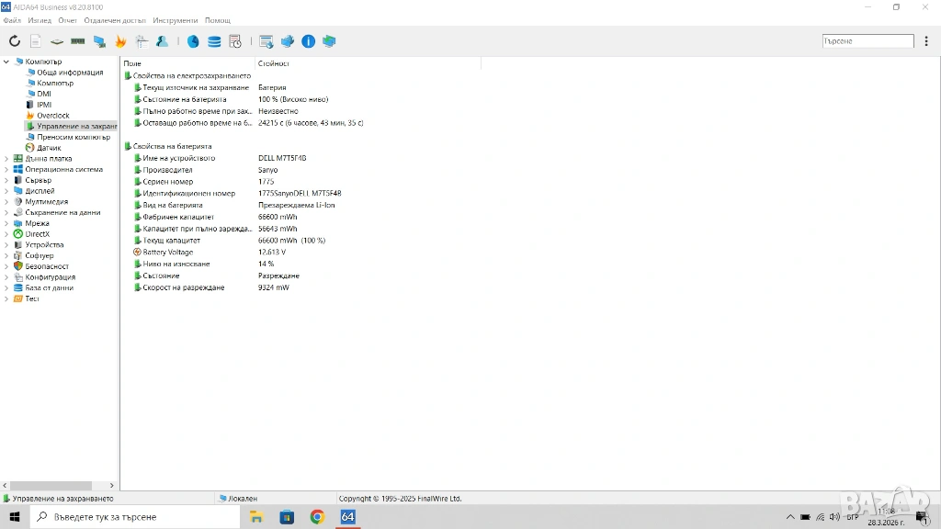
Task: Expand the Дънна платка tree node
Action: click(6, 158)
